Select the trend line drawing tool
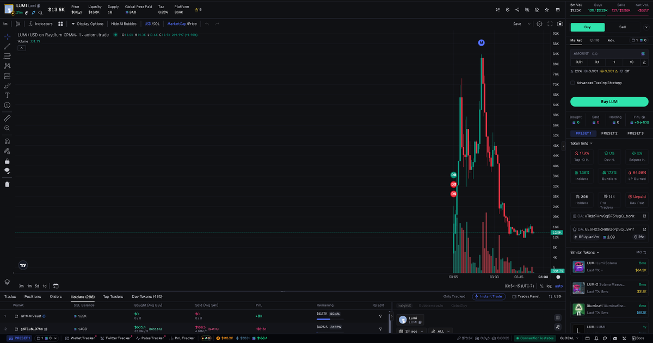653x343 pixels. coord(7,46)
